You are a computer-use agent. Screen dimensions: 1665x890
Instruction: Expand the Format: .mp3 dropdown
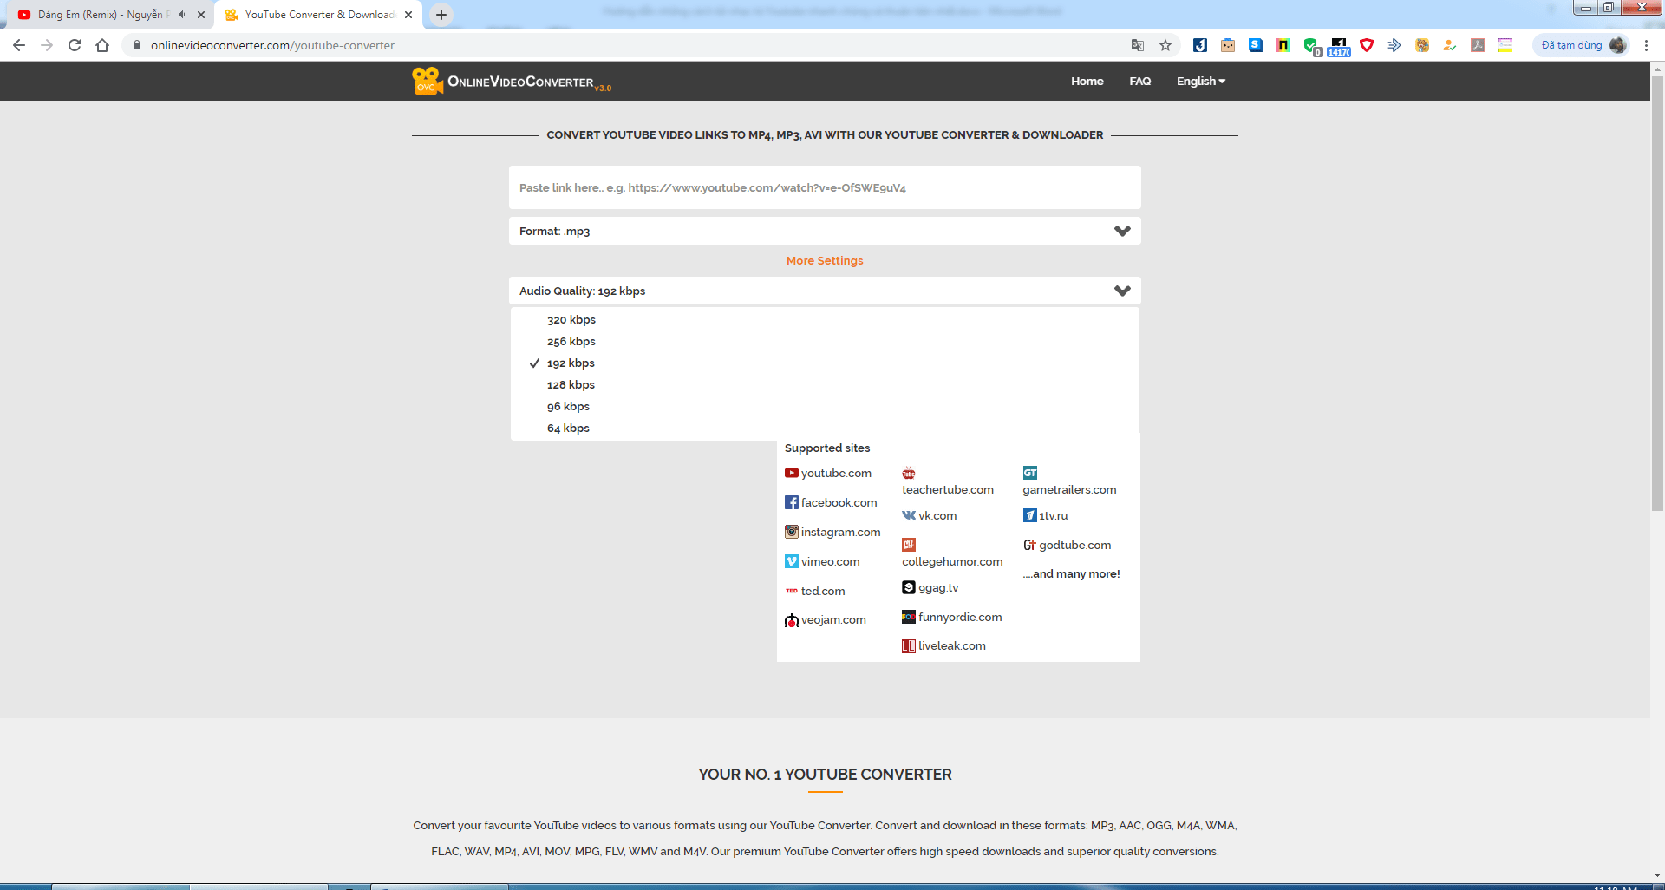(825, 231)
